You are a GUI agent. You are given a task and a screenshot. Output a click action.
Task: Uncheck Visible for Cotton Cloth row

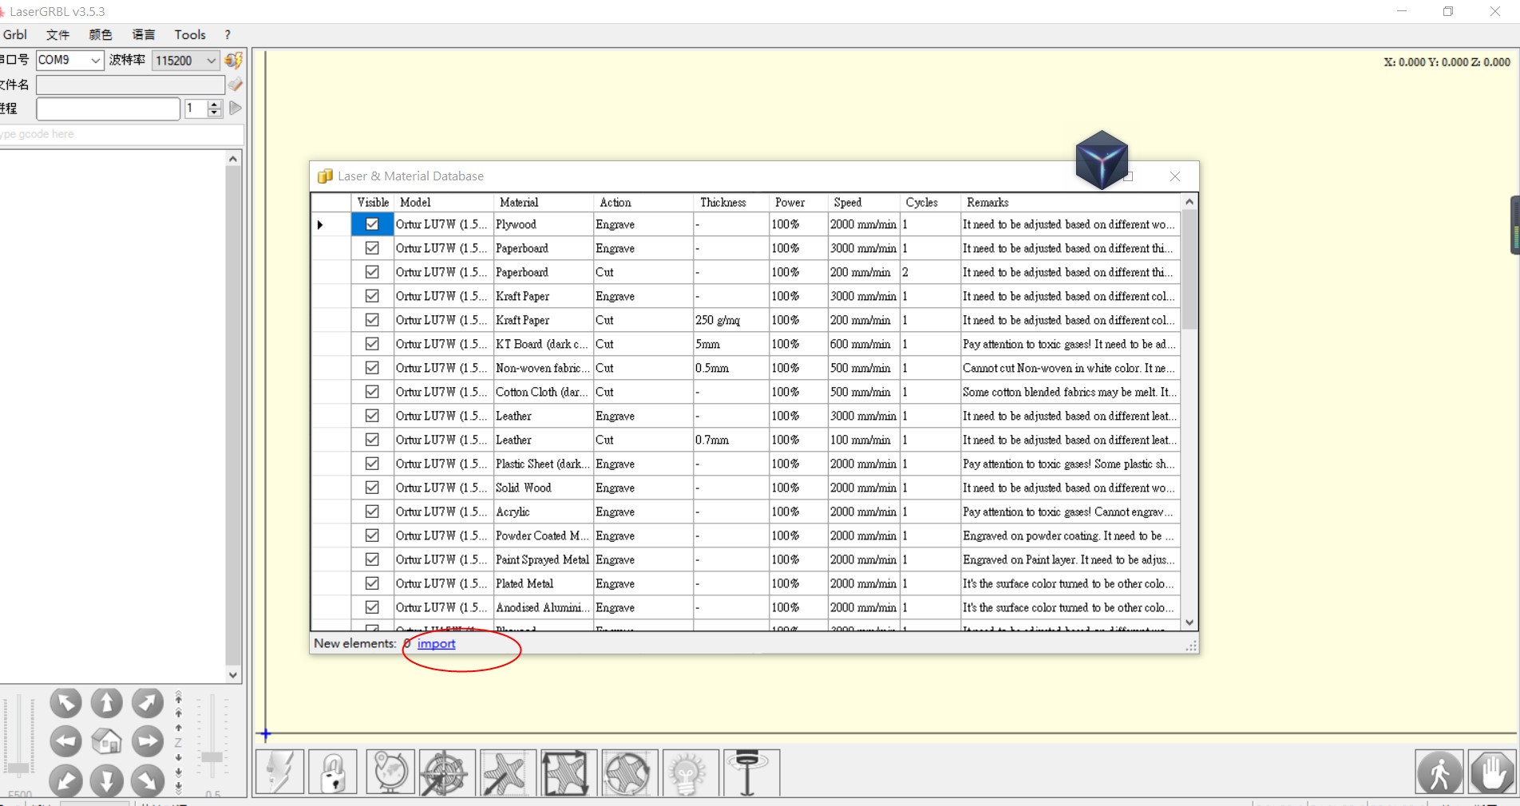[x=372, y=392]
